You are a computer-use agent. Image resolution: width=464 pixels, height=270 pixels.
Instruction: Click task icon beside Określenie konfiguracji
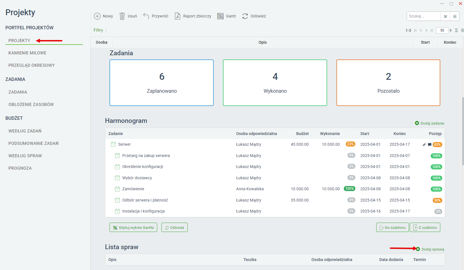coord(117,167)
